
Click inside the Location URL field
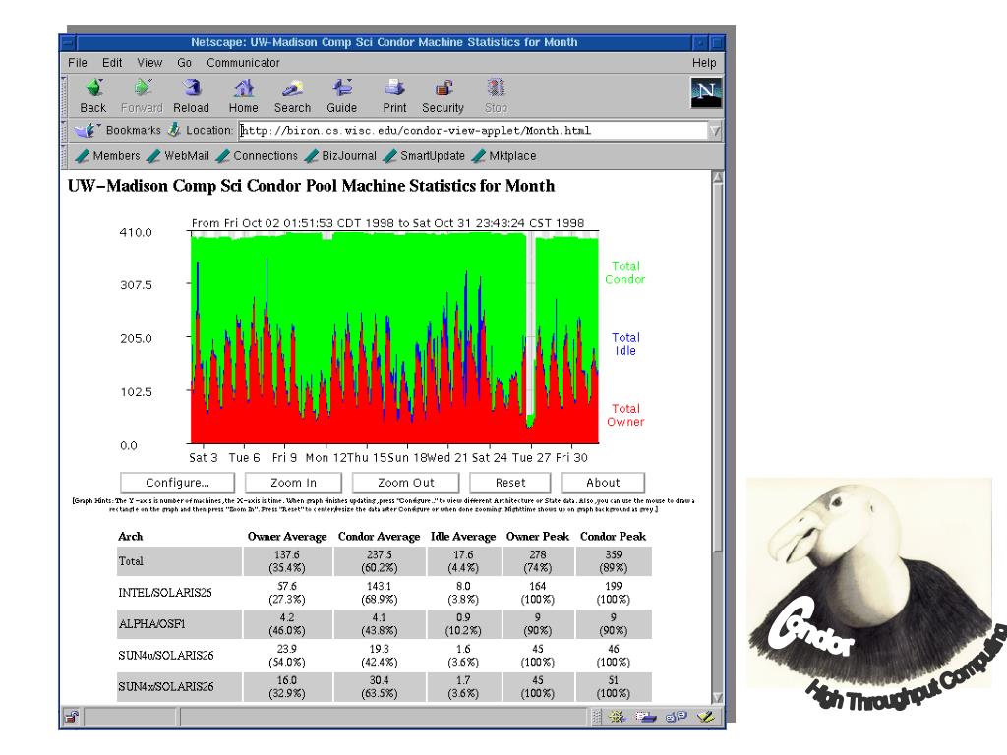click(x=472, y=130)
